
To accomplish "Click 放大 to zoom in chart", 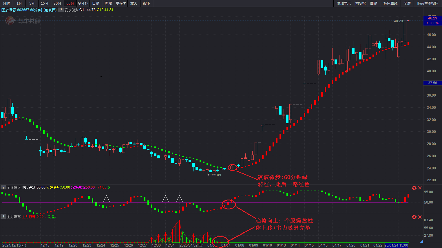I will click(x=134, y=3).
